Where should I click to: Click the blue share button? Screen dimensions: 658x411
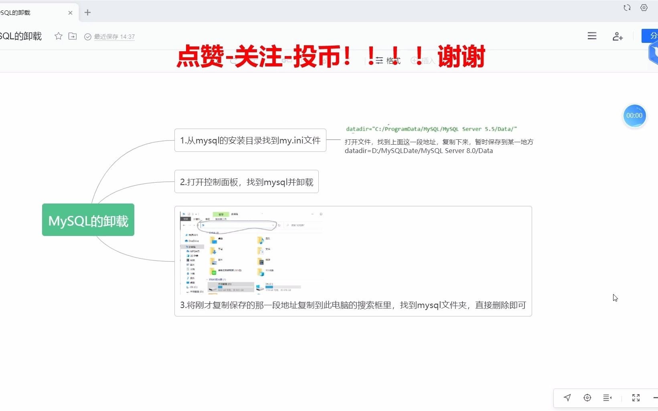click(x=650, y=36)
